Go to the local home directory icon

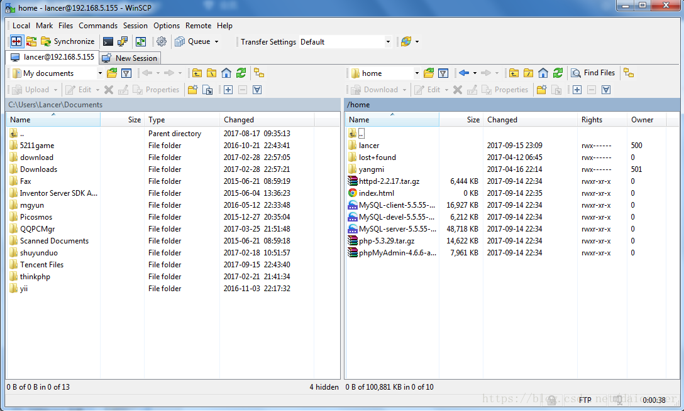pos(226,73)
